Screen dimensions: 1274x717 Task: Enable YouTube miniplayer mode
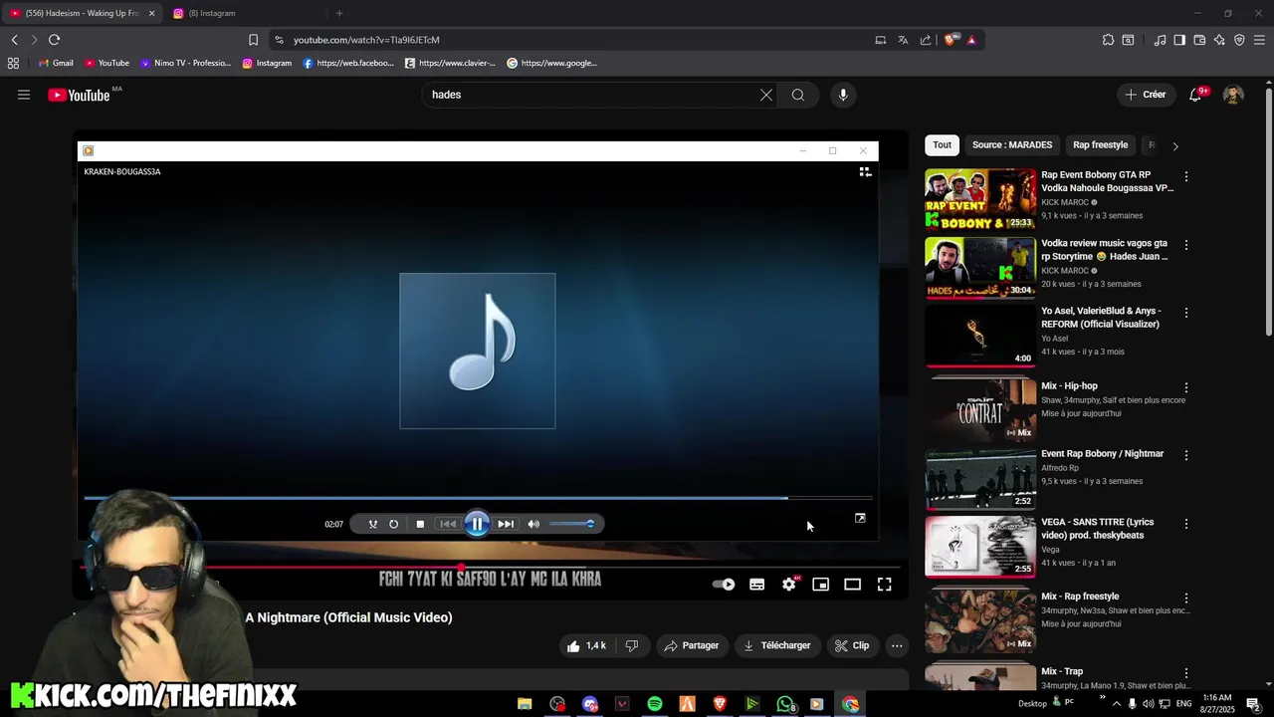(820, 585)
